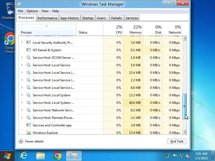Click the Windows Explorer folder icon
Viewport: 215px width, 161px height.
[x=28, y=133]
